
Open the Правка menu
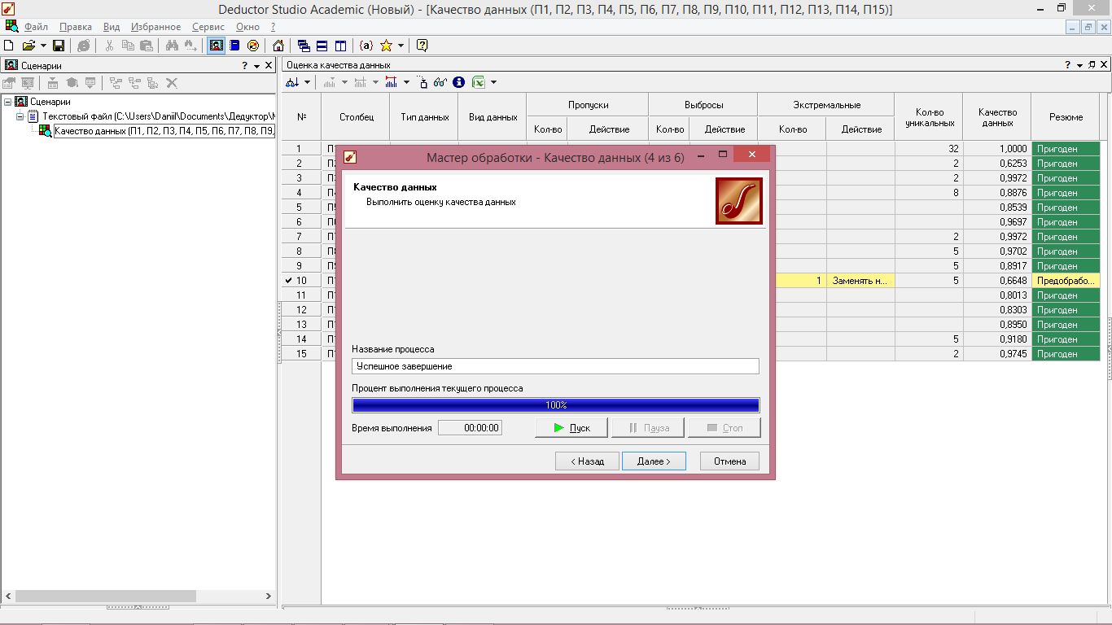(76, 27)
